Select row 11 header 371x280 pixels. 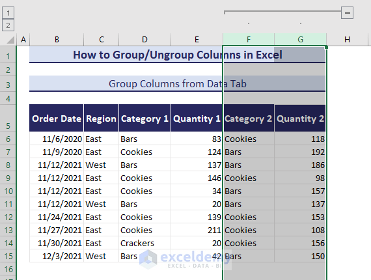tap(8, 204)
